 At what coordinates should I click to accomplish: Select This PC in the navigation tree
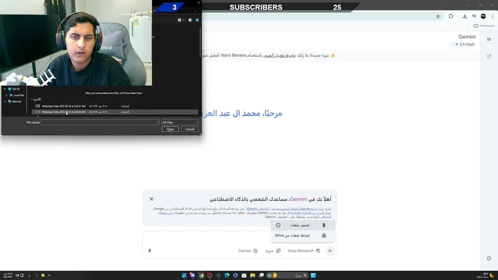(14, 89)
